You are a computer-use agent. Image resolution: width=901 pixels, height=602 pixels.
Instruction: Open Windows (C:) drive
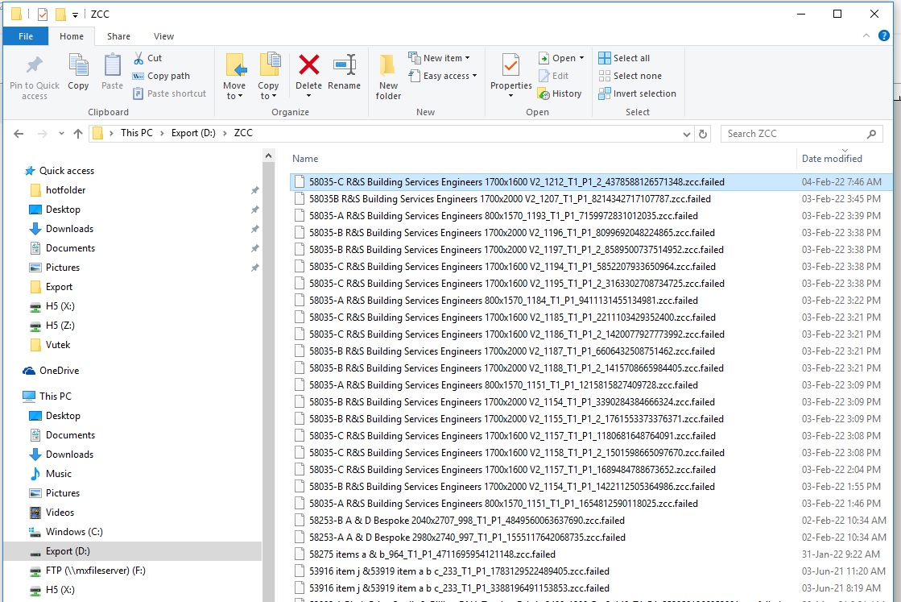[x=74, y=532]
